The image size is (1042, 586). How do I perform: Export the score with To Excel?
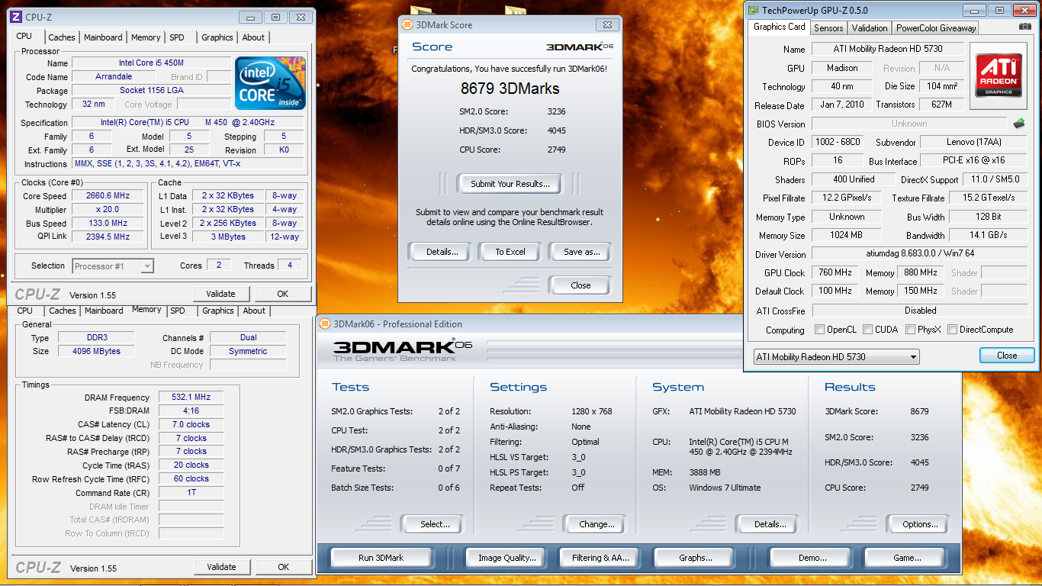point(510,252)
